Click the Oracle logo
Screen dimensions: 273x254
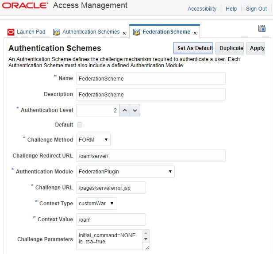point(25,6)
